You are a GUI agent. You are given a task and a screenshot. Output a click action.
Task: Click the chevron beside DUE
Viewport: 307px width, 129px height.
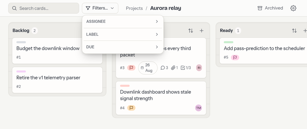click(x=157, y=47)
